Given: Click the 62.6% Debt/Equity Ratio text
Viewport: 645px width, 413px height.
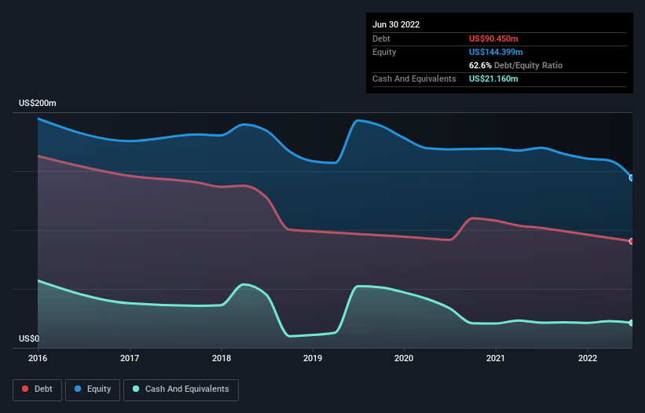Looking at the screenshot, I should click(515, 65).
